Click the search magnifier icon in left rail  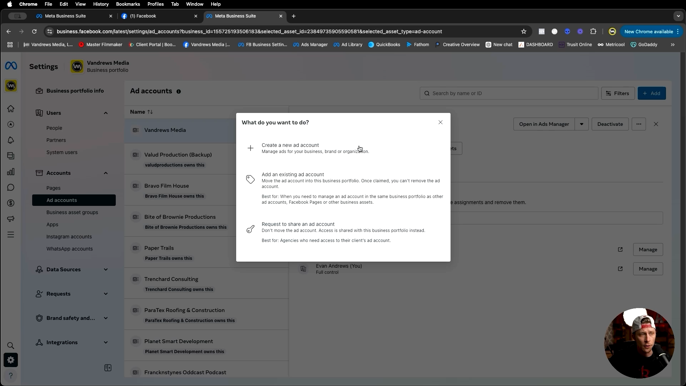tap(11, 346)
